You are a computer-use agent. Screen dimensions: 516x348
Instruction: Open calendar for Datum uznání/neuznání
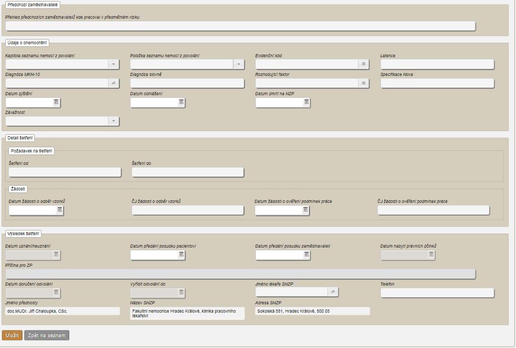click(x=56, y=255)
